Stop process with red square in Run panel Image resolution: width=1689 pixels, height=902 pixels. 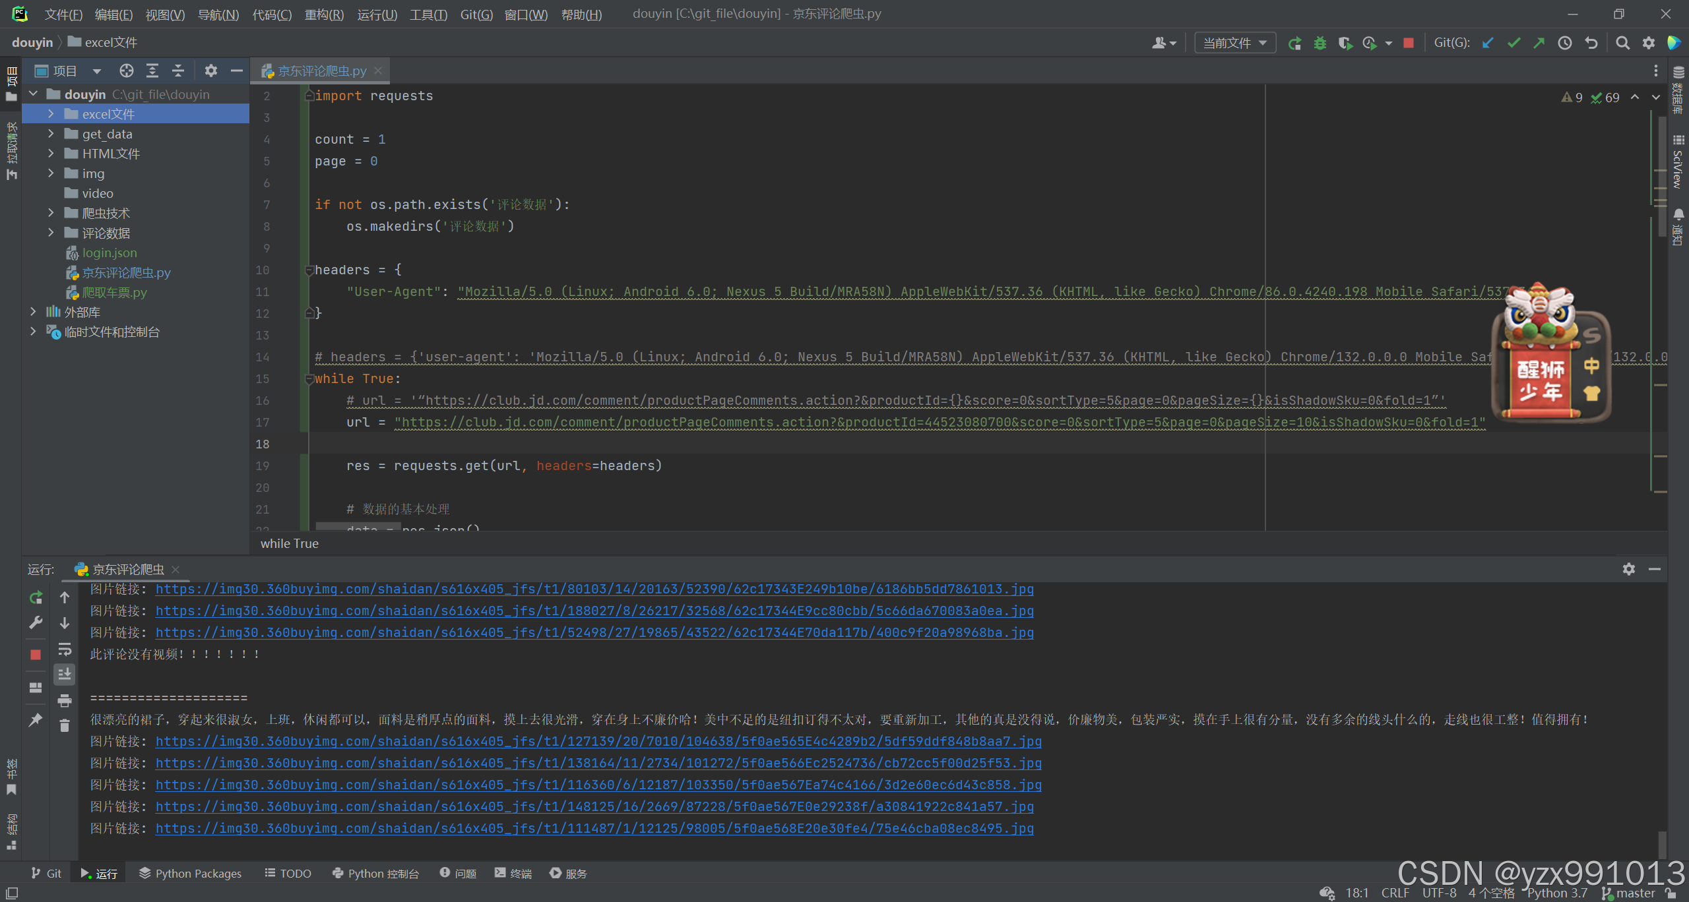pos(36,654)
